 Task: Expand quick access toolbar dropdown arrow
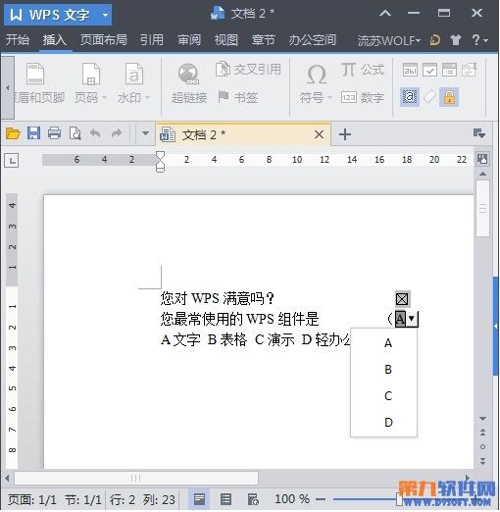pyautogui.click(x=146, y=133)
